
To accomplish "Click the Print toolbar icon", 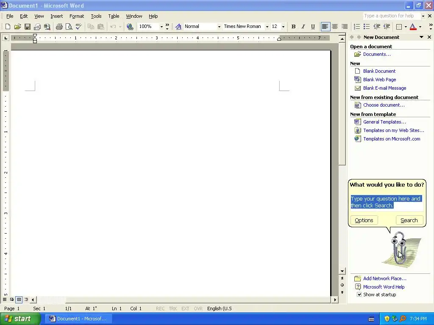I will tap(59, 27).
